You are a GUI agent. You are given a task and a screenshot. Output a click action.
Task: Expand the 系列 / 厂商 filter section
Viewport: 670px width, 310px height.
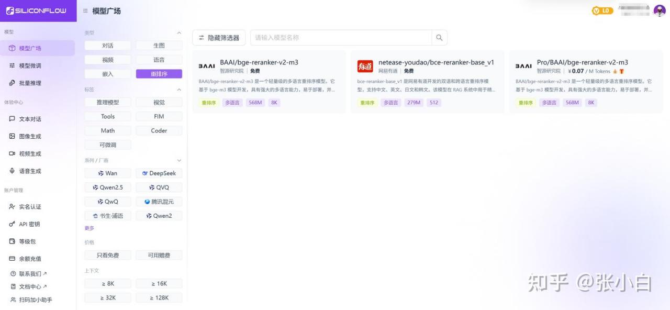pyautogui.click(x=179, y=160)
